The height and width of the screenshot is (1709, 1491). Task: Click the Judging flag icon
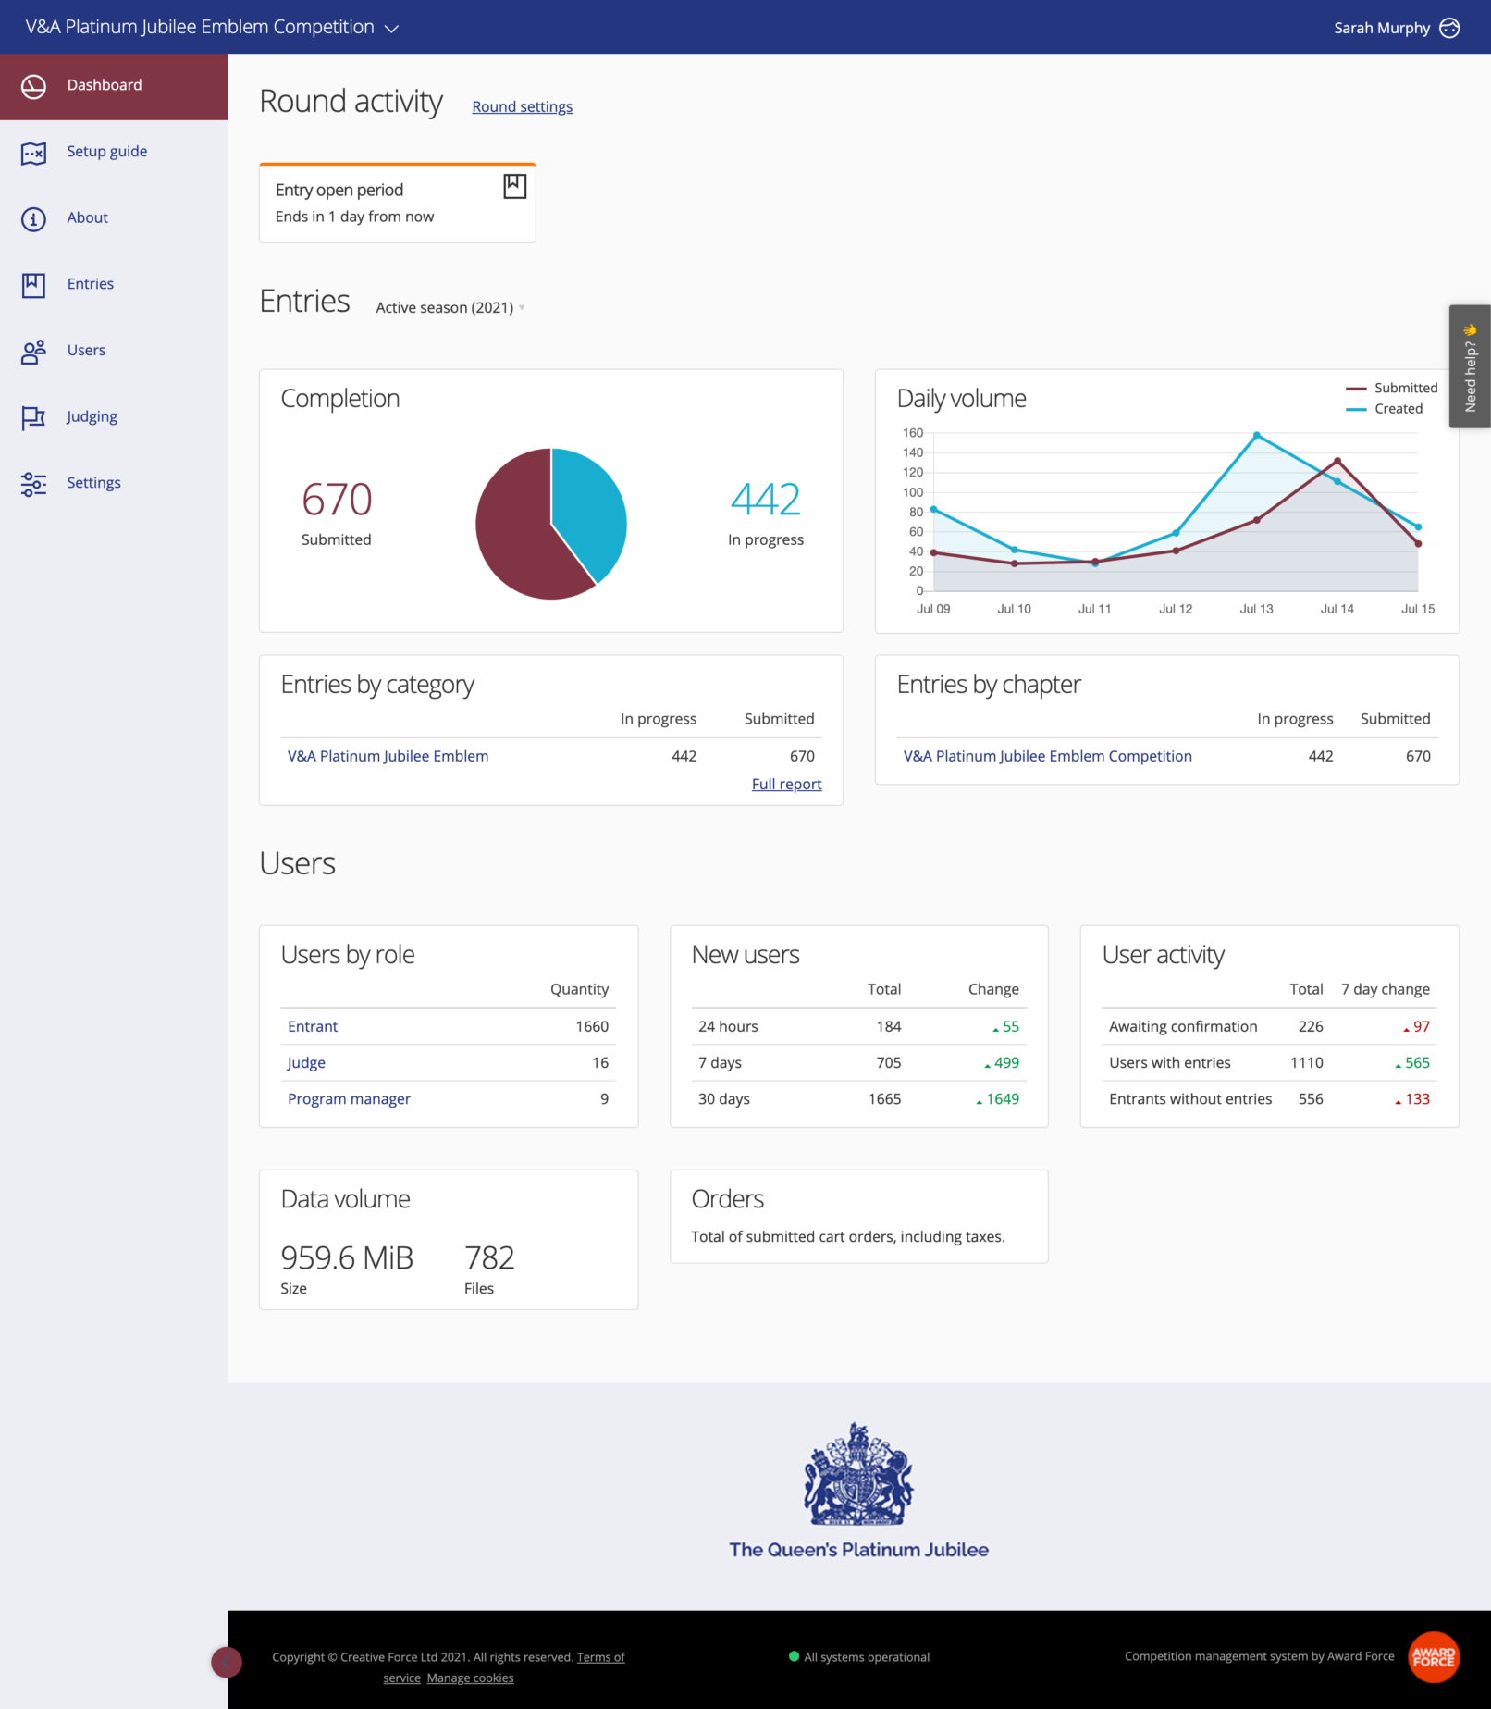(x=33, y=418)
